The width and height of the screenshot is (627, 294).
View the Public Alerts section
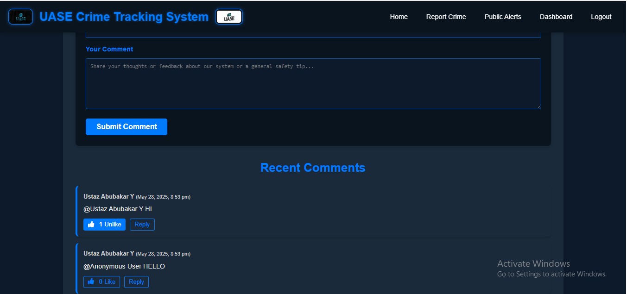click(502, 17)
